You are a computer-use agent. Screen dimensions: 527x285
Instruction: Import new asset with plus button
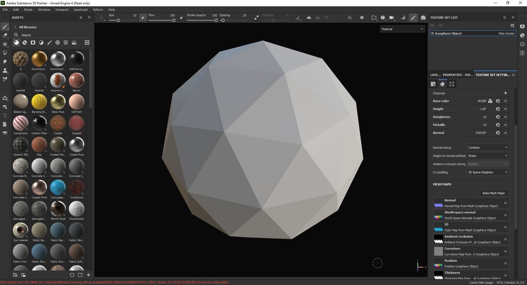tap(88, 275)
